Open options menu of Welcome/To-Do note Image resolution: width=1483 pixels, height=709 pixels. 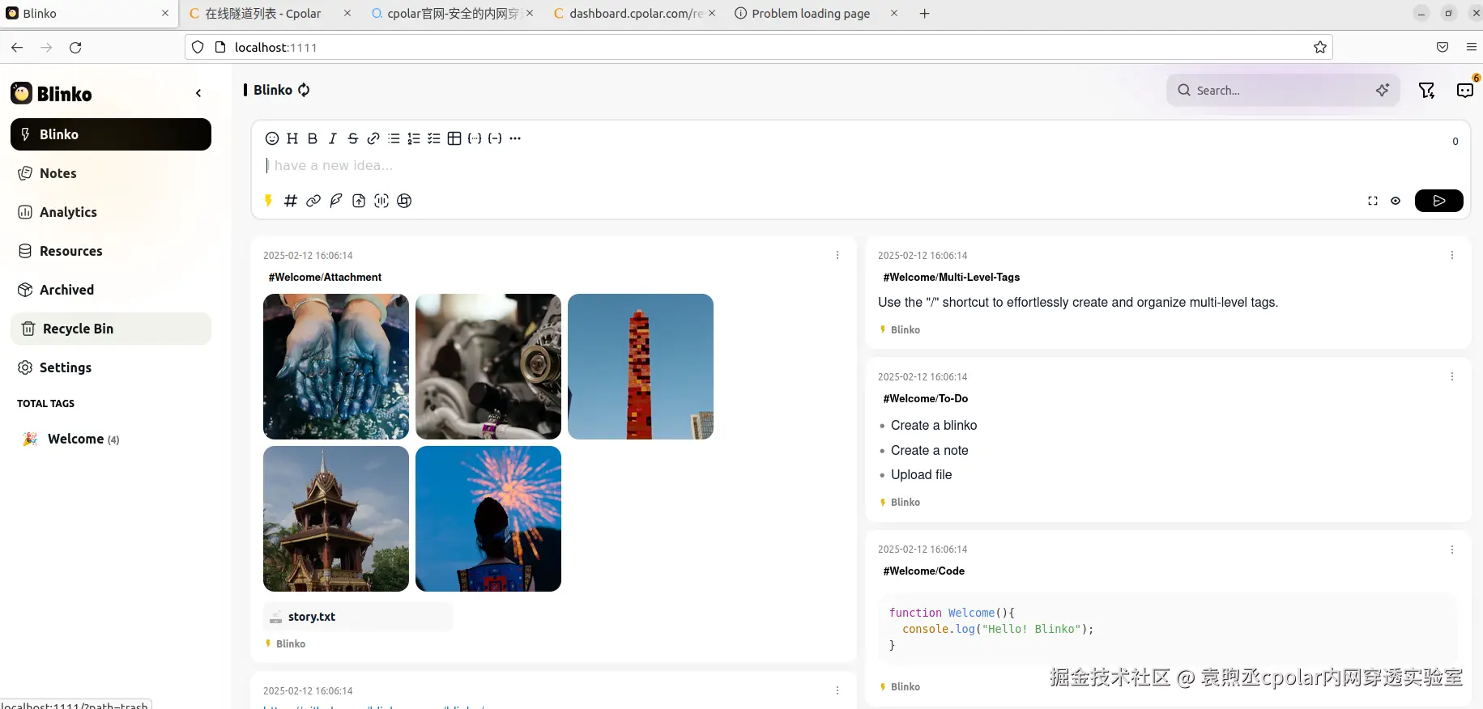point(1452,376)
